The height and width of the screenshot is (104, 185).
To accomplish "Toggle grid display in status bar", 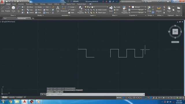I will pyautogui.click(x=123, y=98).
